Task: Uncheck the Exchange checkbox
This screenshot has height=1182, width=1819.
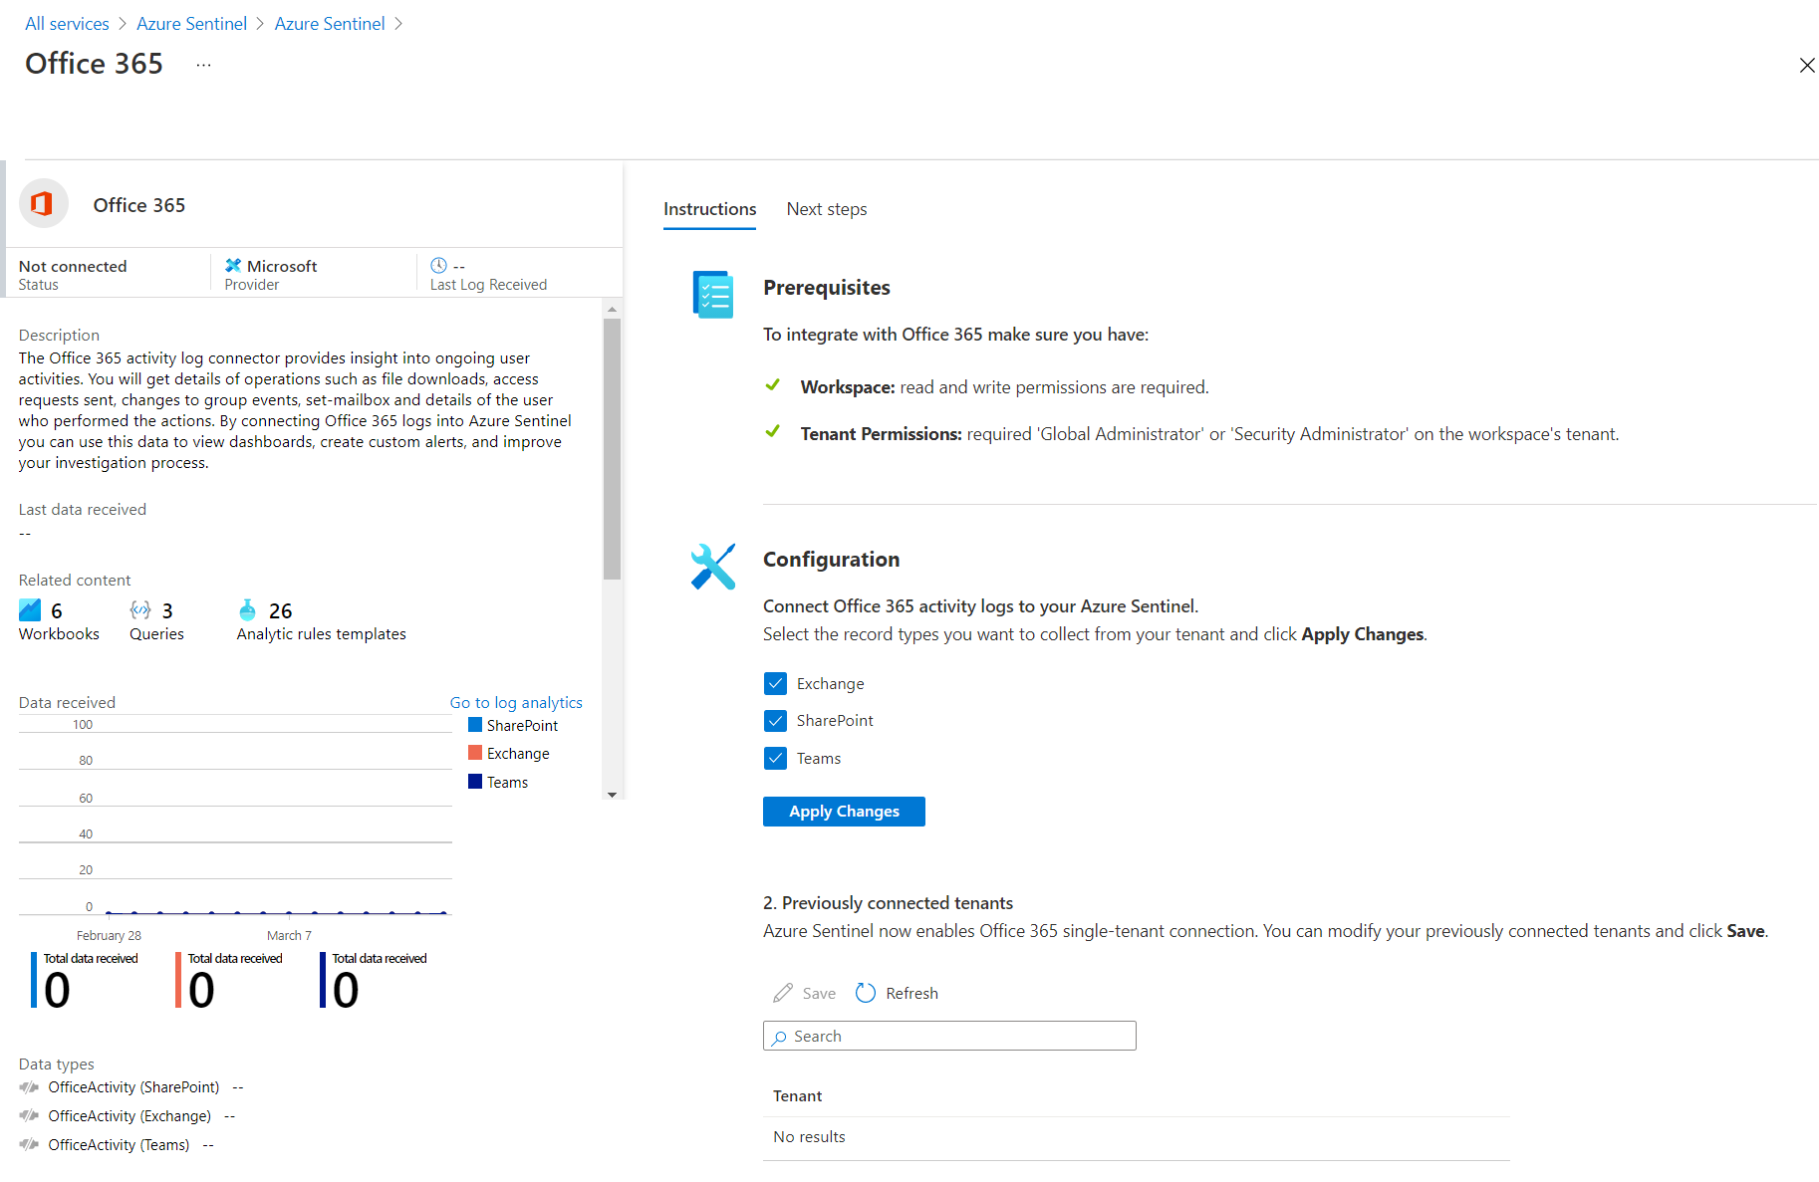Action: (775, 683)
